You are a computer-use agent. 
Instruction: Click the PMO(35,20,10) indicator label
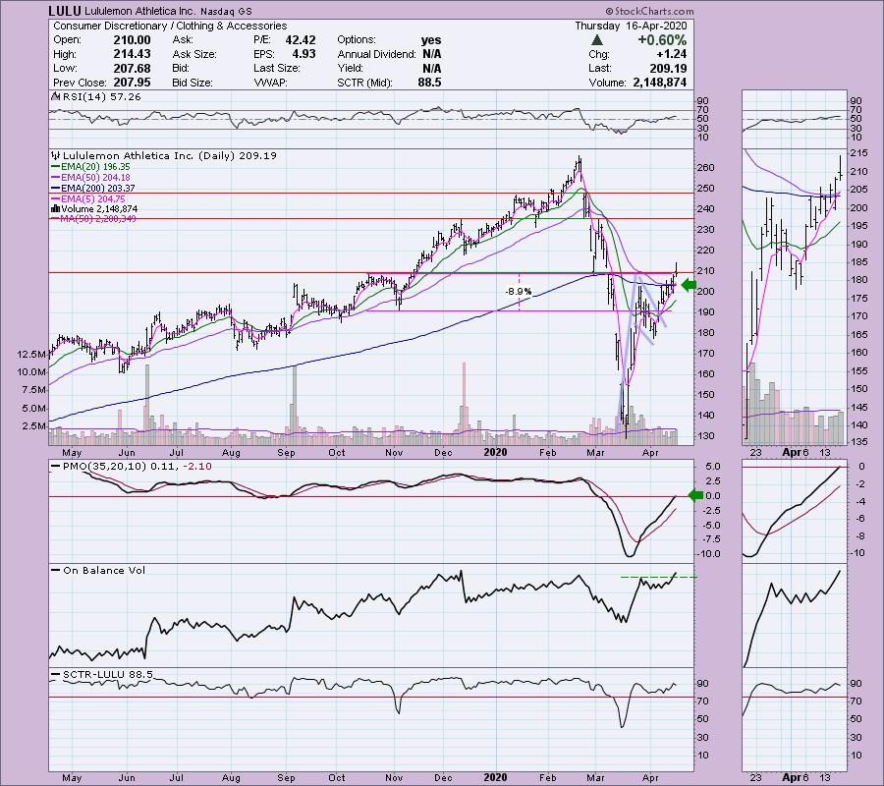tap(131, 467)
